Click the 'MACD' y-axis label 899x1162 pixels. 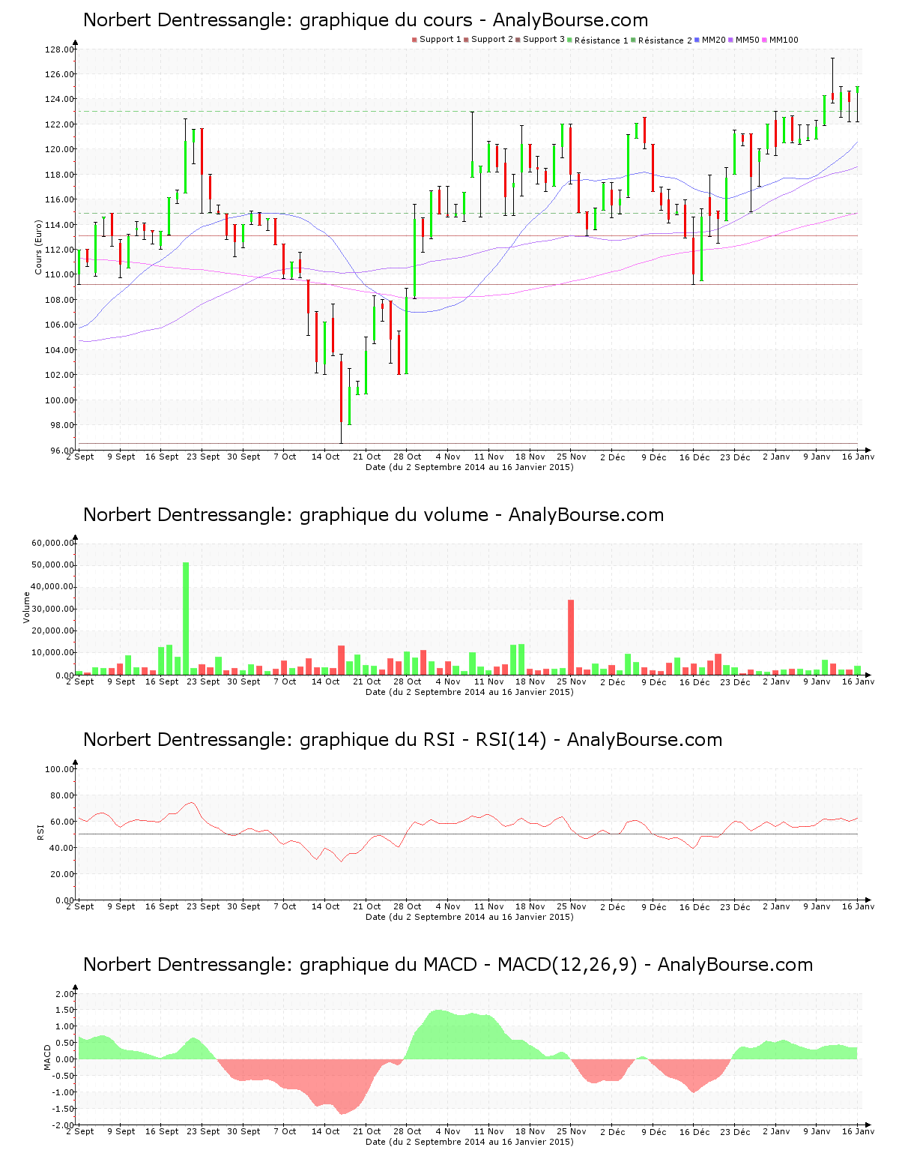point(47,1057)
